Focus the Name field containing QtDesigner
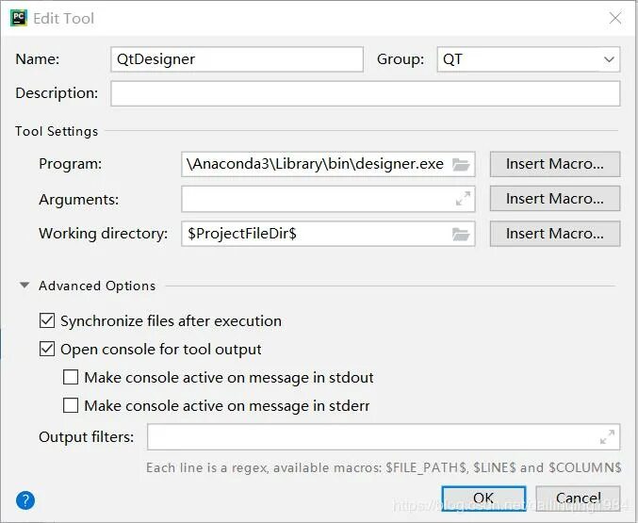The image size is (638, 523). click(237, 59)
